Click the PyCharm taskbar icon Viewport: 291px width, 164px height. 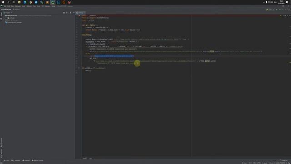coord(53,2)
